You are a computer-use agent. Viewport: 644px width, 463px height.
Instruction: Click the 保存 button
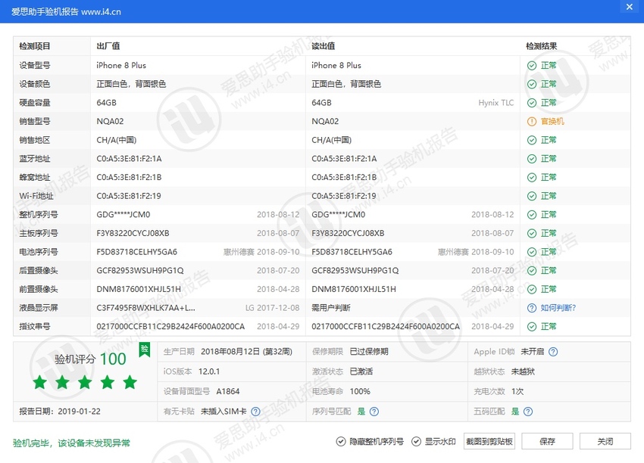coord(547,441)
